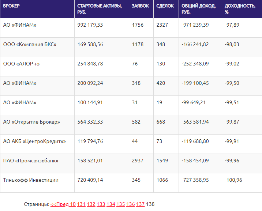Click yield value -99,87
The image size is (262, 211).
pyautogui.click(x=232, y=122)
